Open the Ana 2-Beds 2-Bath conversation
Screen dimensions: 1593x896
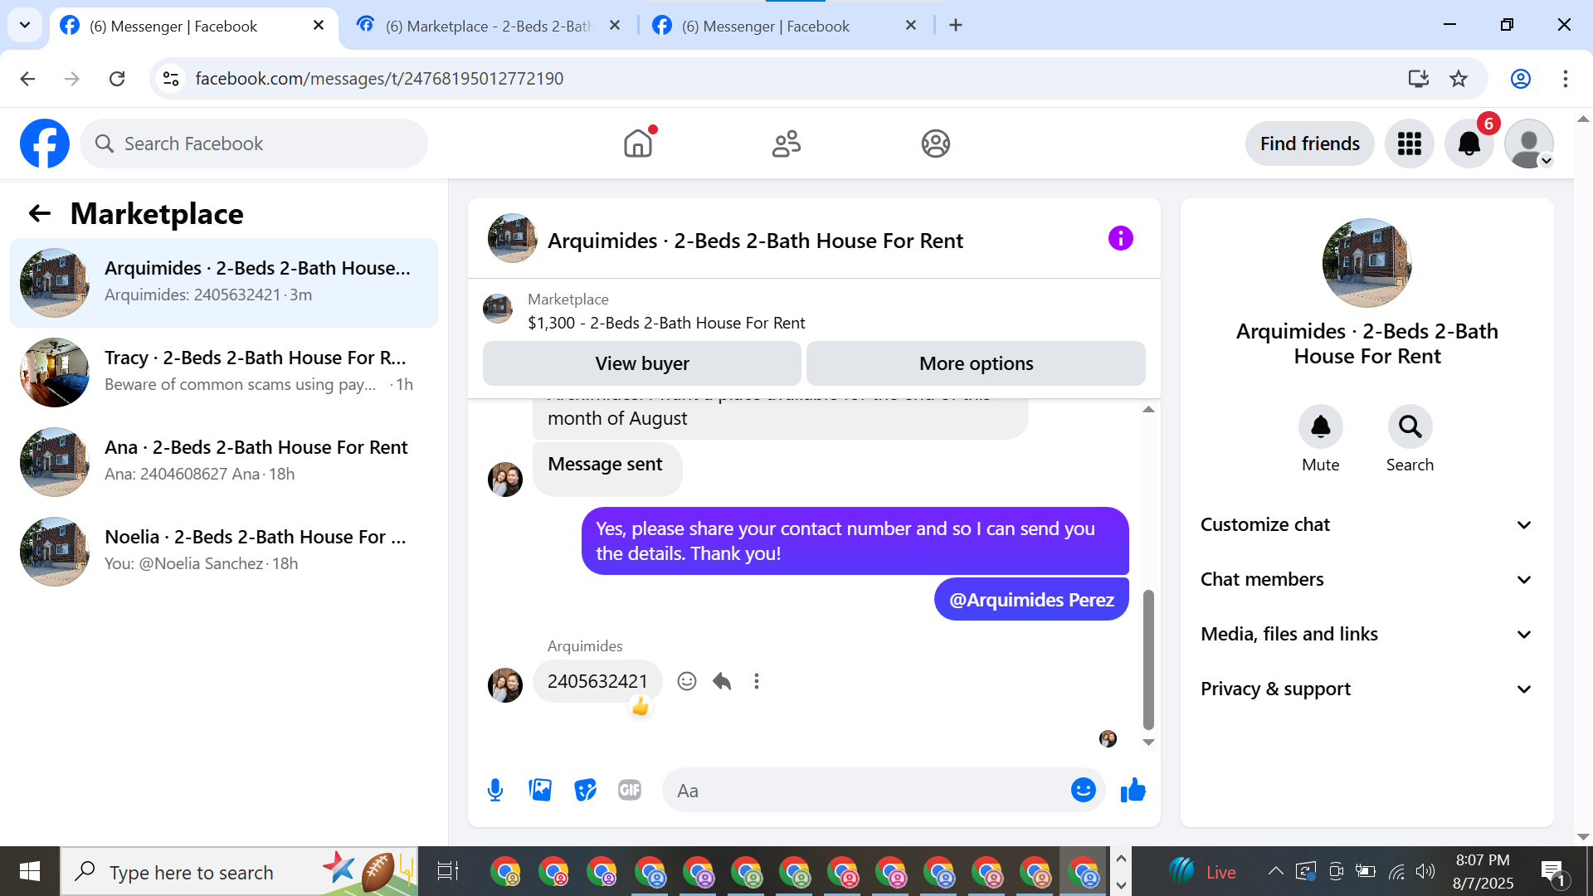click(x=224, y=462)
